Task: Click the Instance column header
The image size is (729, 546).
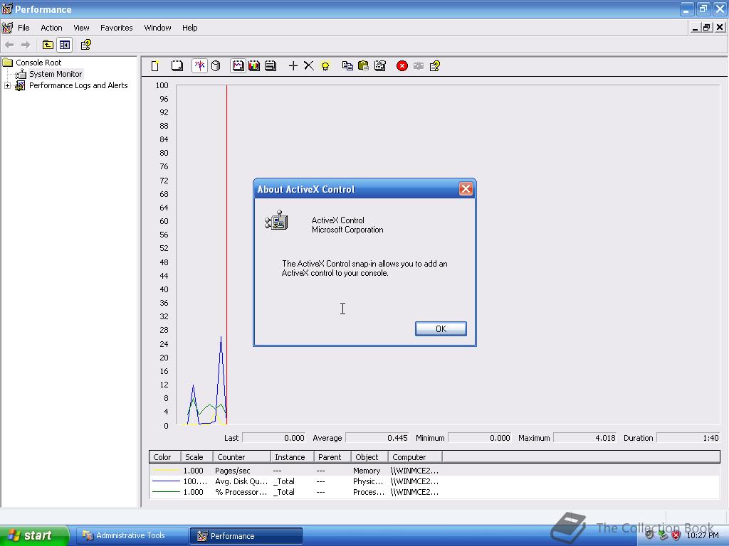Action: click(x=293, y=457)
